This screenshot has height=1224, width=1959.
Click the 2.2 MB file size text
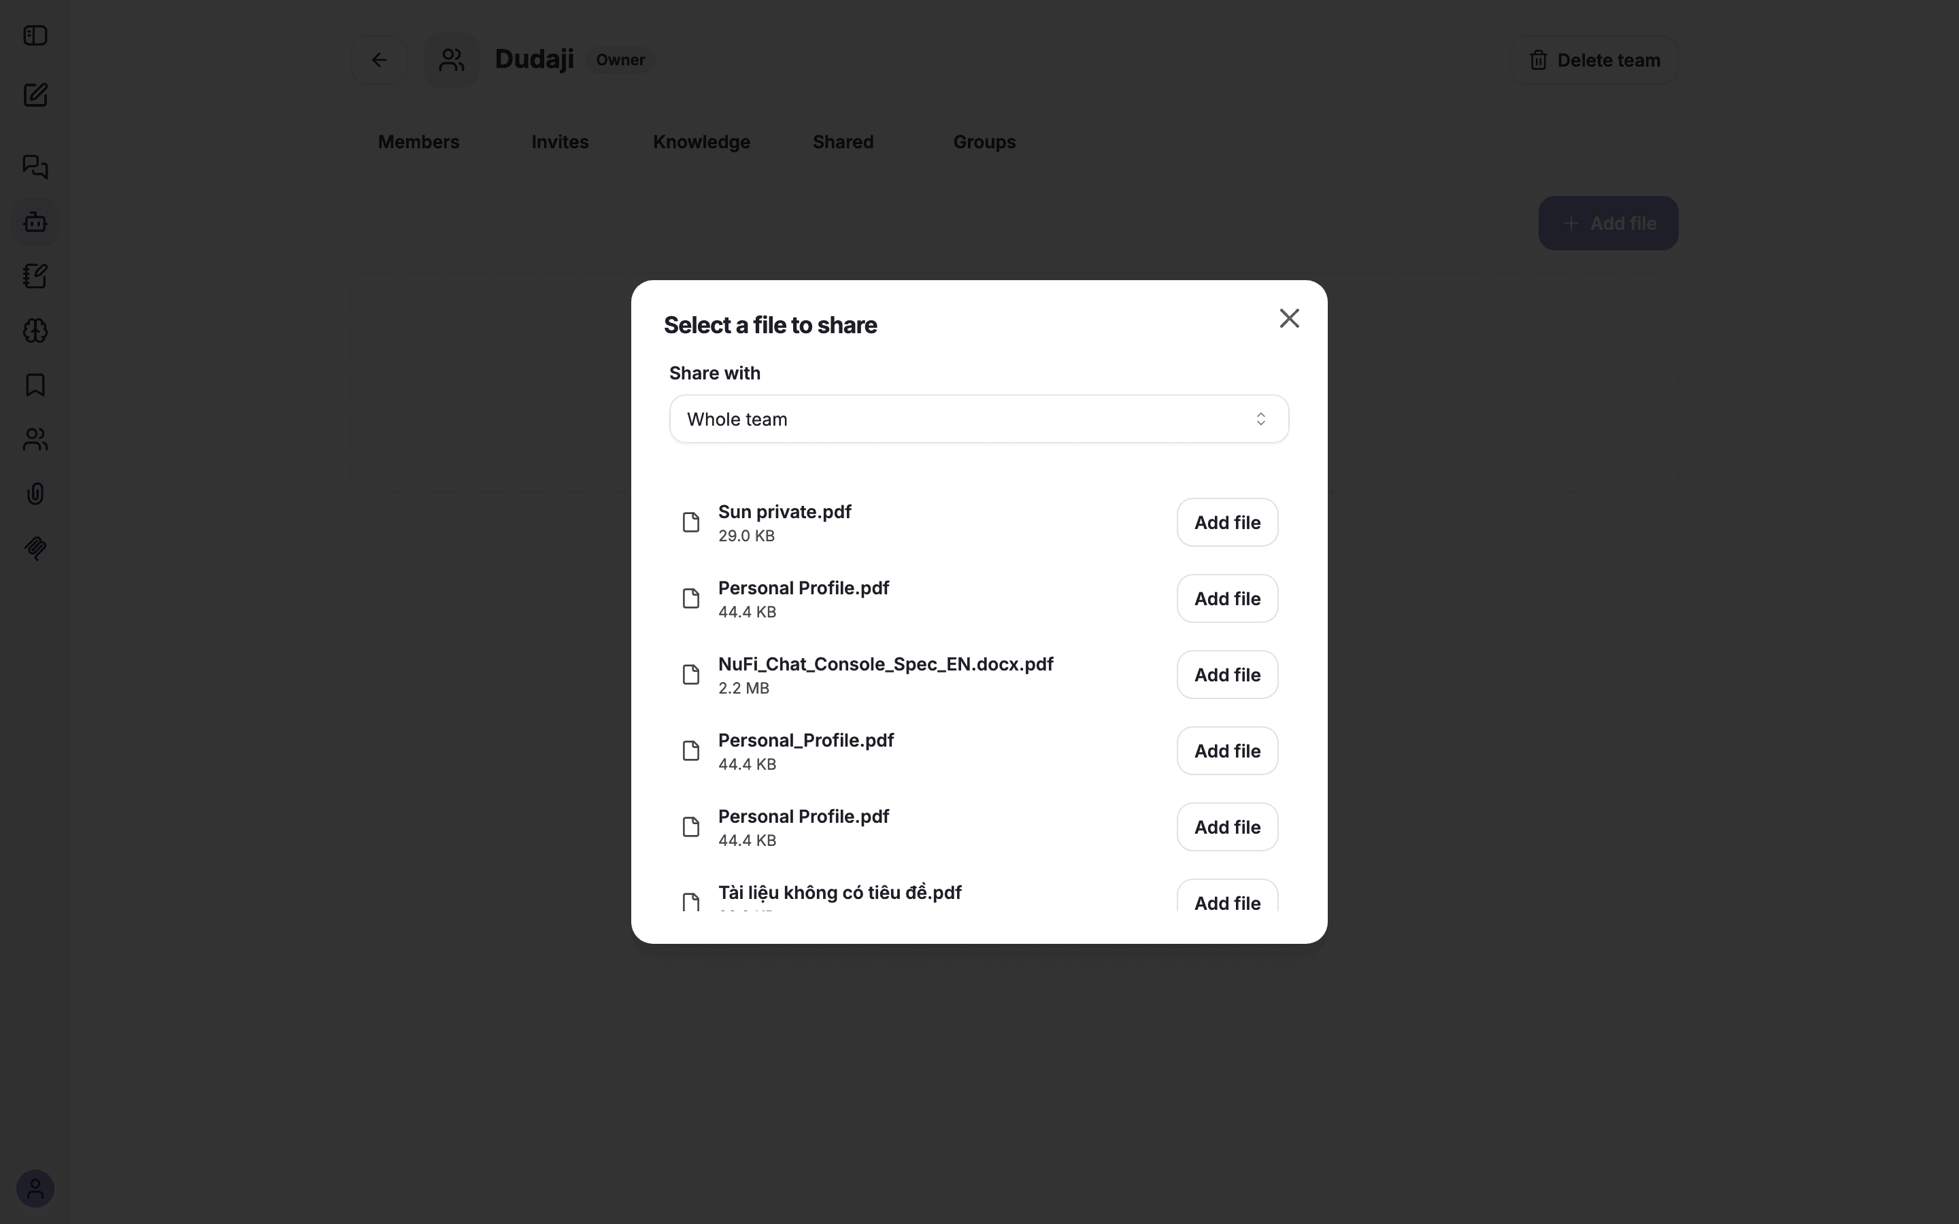(x=743, y=688)
